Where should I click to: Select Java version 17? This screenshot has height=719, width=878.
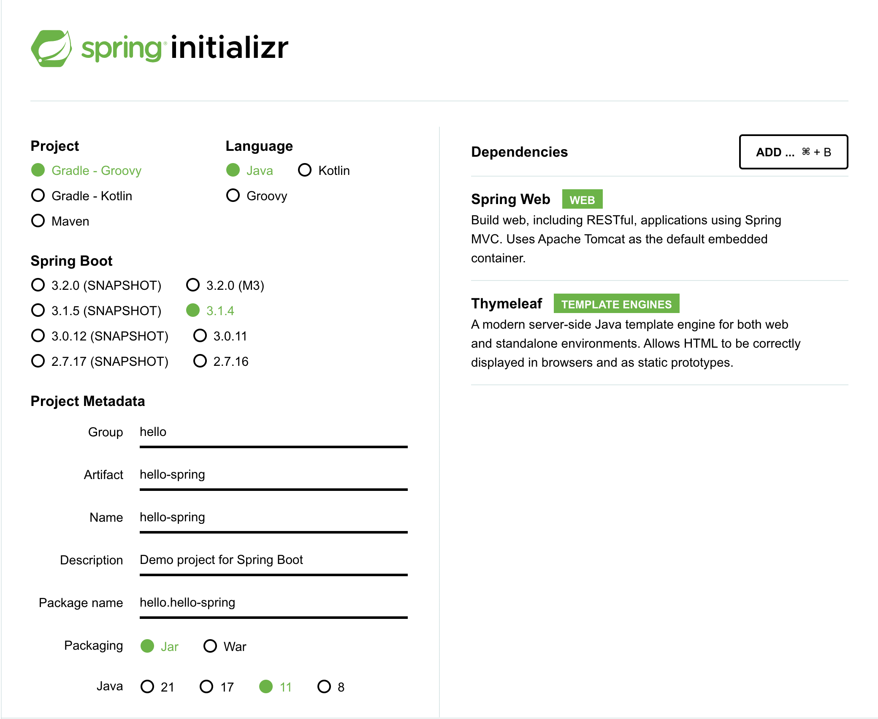pos(217,687)
